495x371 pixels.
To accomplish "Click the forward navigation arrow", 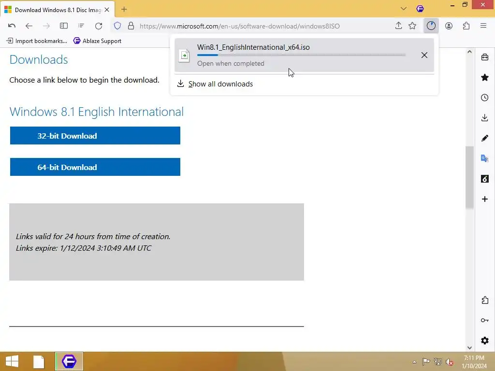I will tap(46, 26).
